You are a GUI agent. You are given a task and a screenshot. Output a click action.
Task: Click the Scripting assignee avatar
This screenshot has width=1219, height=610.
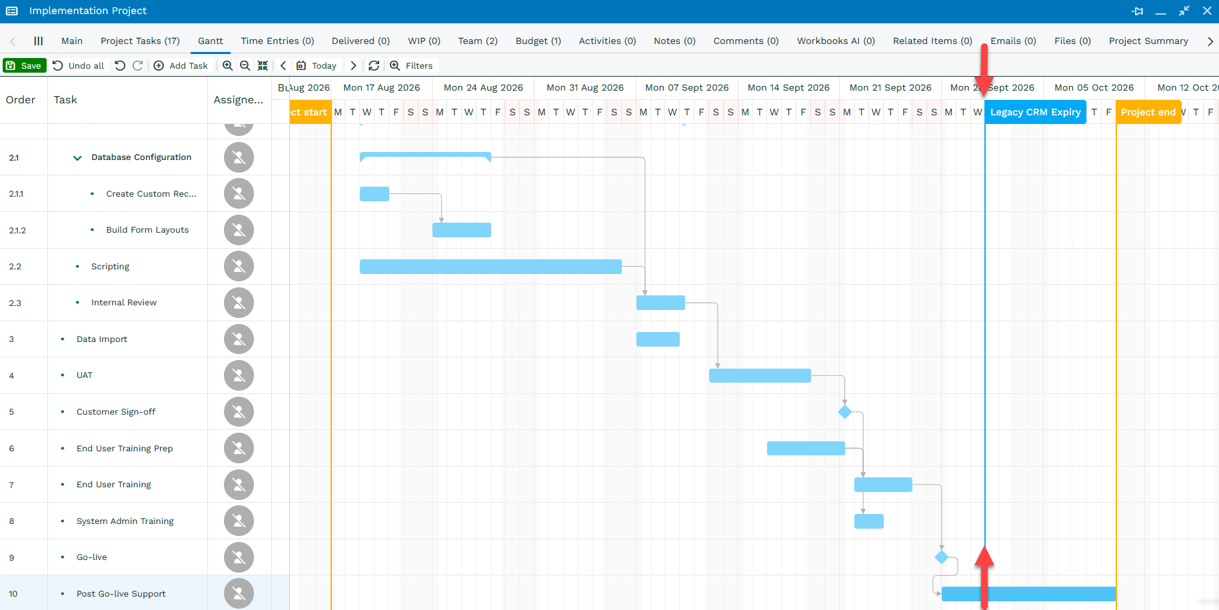coord(239,266)
